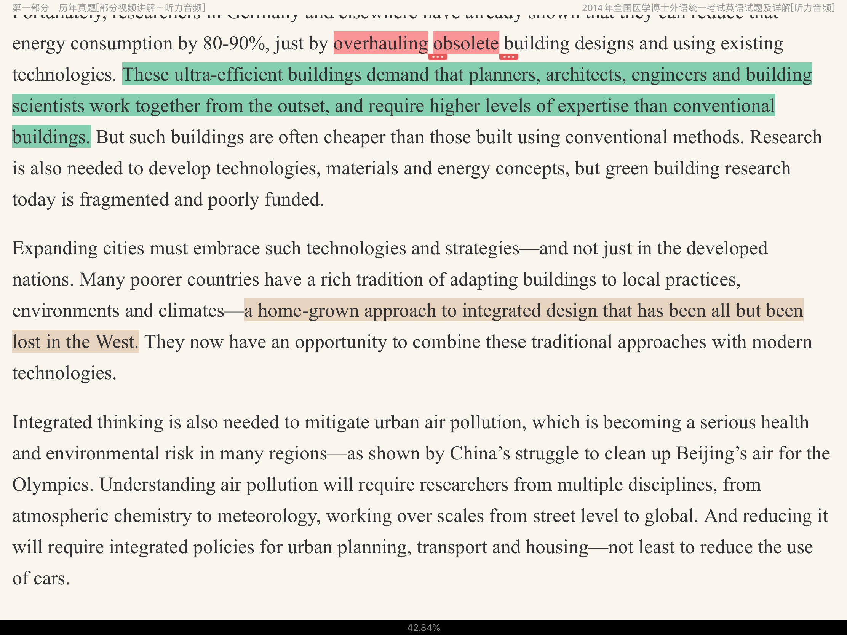Click the word "Integrated" starting the last paragraph
Image resolution: width=847 pixels, height=635 pixels.
[x=52, y=422]
